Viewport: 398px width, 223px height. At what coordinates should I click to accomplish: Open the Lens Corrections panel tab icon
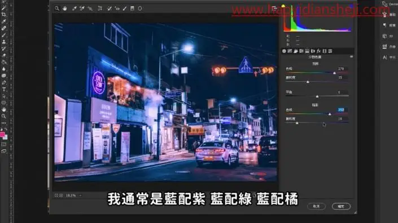click(313, 51)
